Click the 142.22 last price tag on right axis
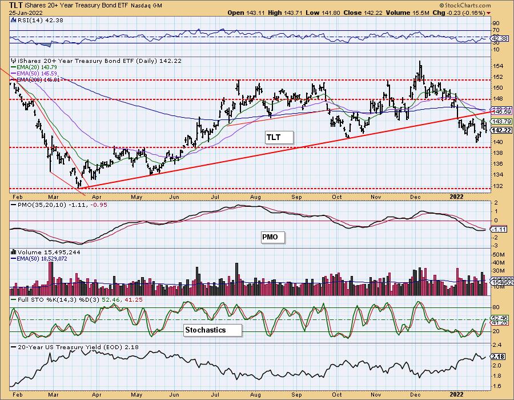514x400 pixels. pyautogui.click(x=502, y=130)
